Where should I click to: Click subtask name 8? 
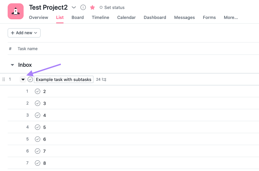45,163
